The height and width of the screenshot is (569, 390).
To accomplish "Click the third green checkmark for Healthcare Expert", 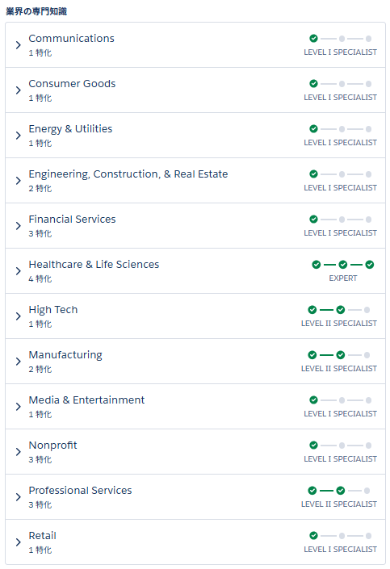I will click(370, 265).
